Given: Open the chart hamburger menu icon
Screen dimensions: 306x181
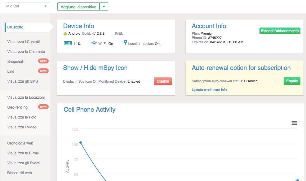Looking at the screenshot, I should [x=294, y=123].
